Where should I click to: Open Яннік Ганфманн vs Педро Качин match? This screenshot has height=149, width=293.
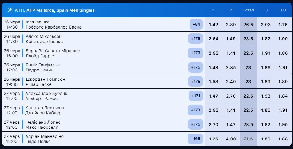(x=43, y=67)
